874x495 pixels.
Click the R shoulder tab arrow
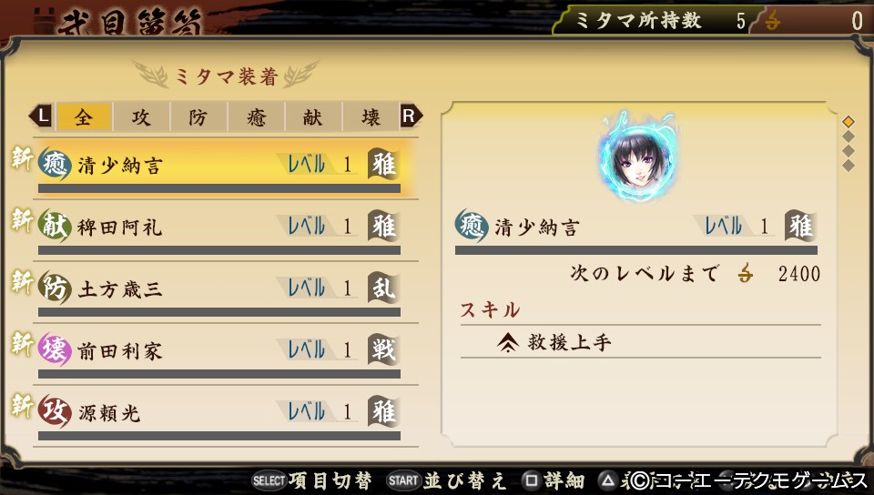[x=411, y=116]
